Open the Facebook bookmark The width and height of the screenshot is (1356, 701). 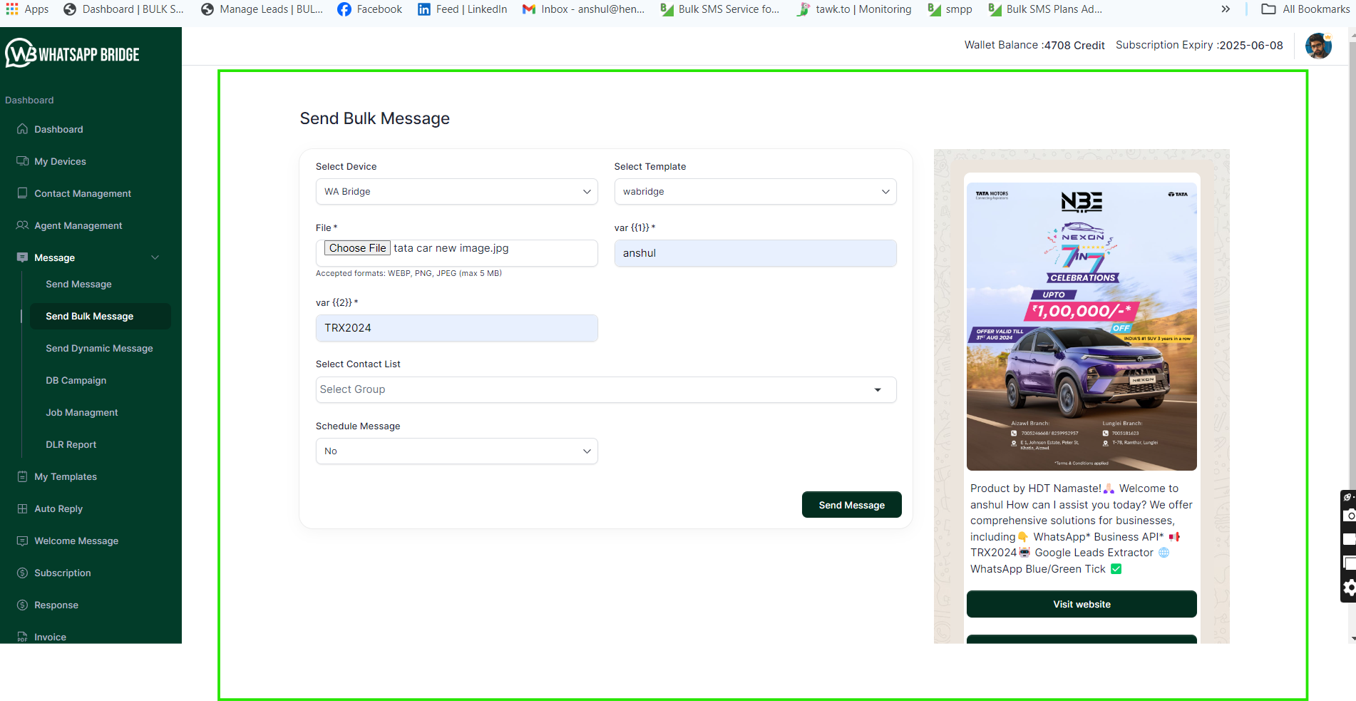point(369,9)
